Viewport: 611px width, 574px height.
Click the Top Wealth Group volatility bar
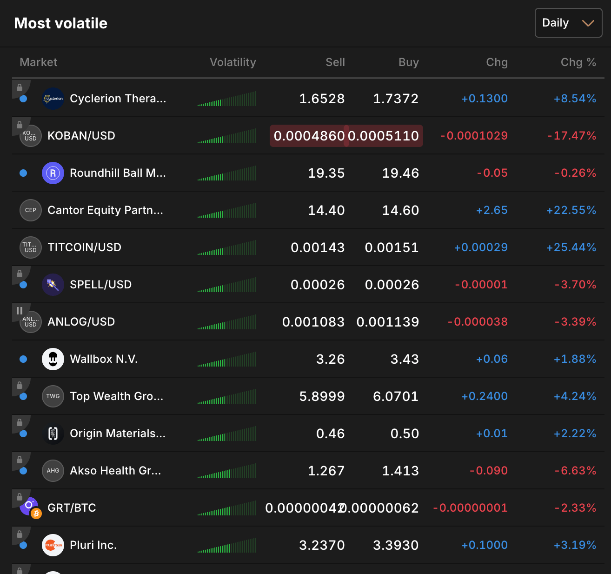coord(227,397)
